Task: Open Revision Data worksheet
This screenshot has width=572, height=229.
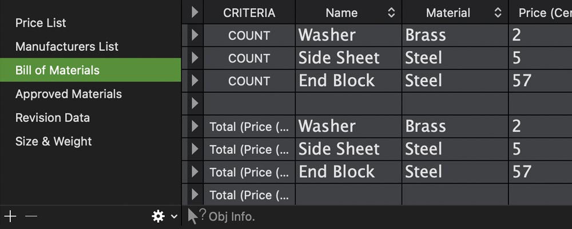Action: pos(53,117)
